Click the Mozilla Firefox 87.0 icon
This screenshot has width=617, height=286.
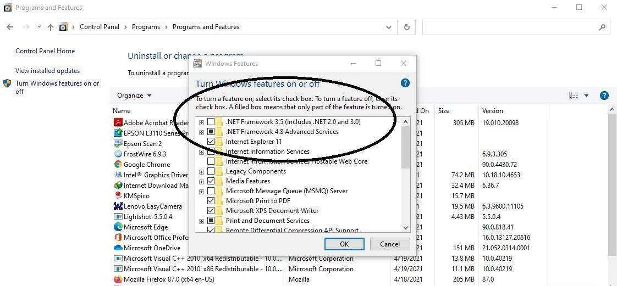coord(118,279)
